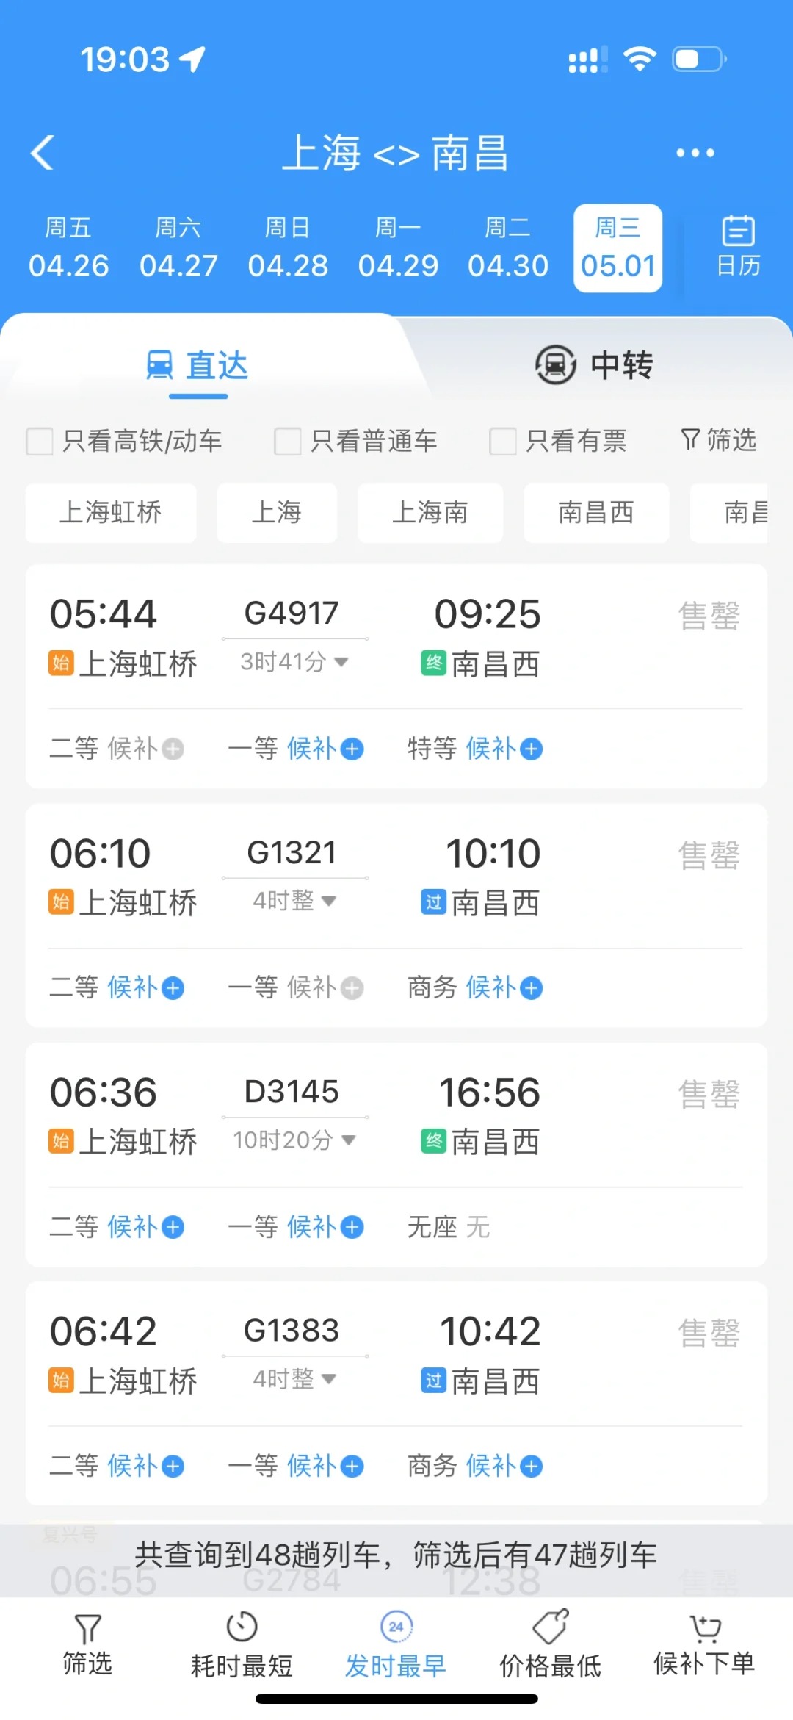
Task: Expand D3145 10时20分 duration arrow
Action: (x=349, y=1140)
